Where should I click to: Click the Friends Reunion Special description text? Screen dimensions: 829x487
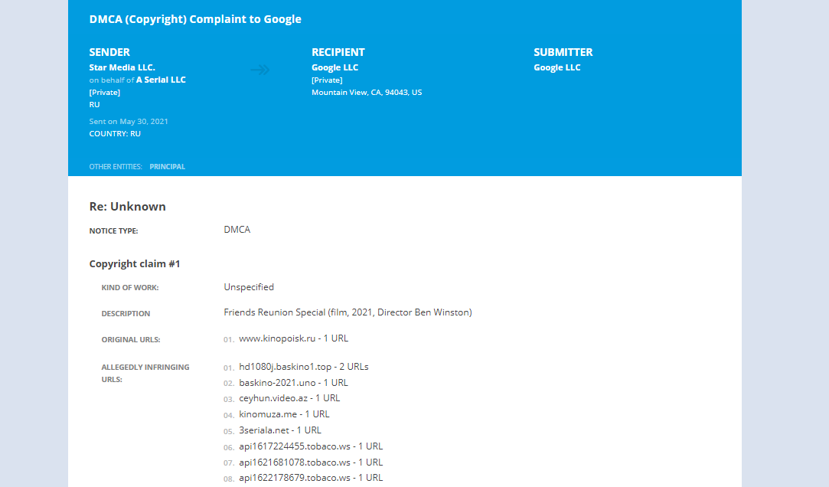tap(348, 312)
